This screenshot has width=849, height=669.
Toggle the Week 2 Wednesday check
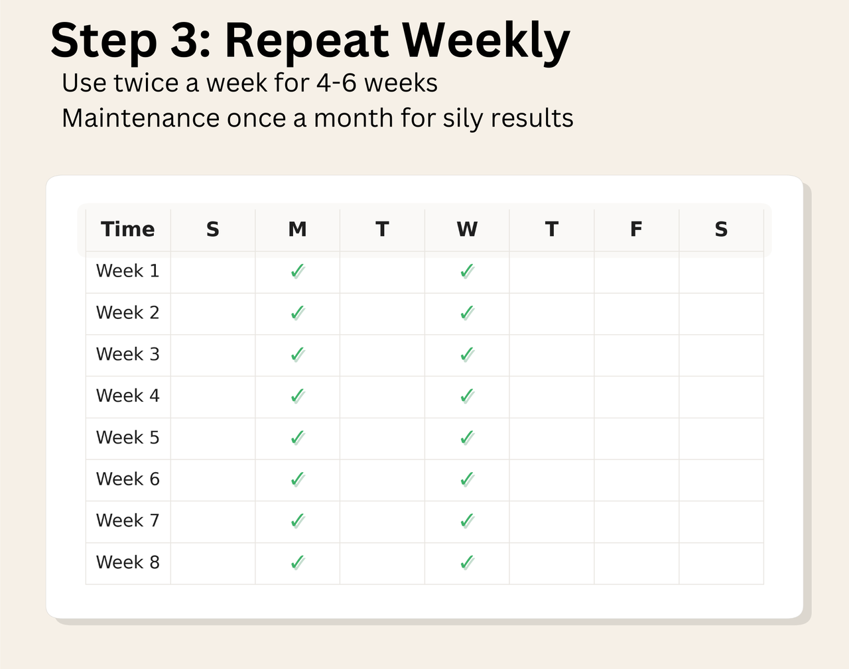tap(467, 313)
